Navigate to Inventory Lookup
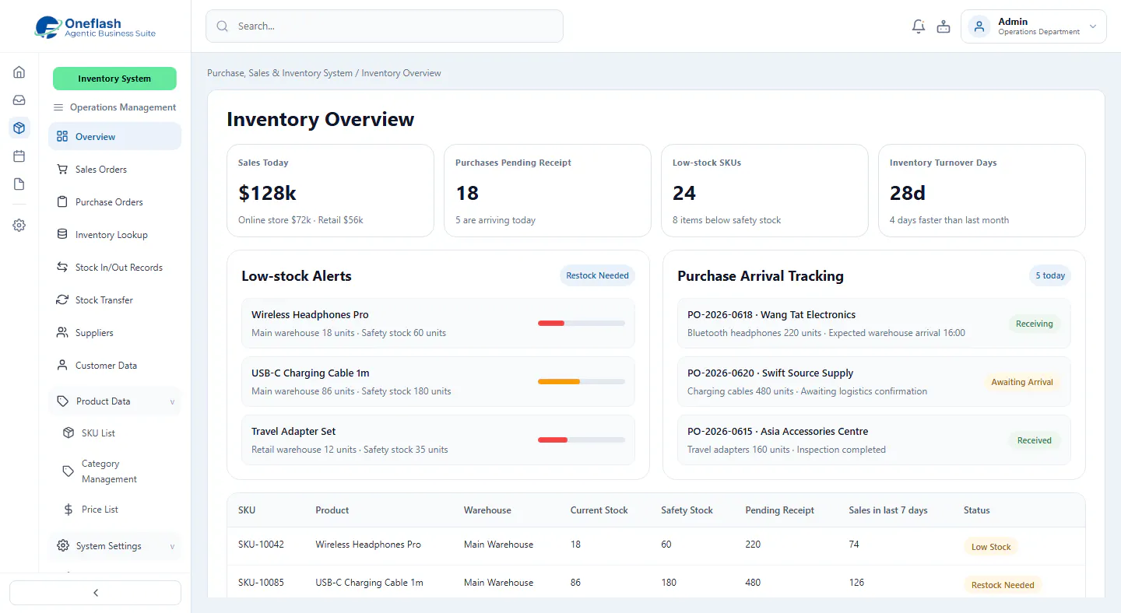1121x613 pixels. [x=115, y=235]
